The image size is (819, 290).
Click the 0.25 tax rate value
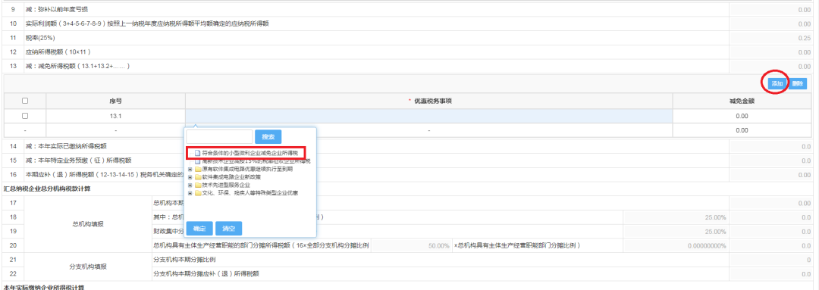[x=804, y=38]
